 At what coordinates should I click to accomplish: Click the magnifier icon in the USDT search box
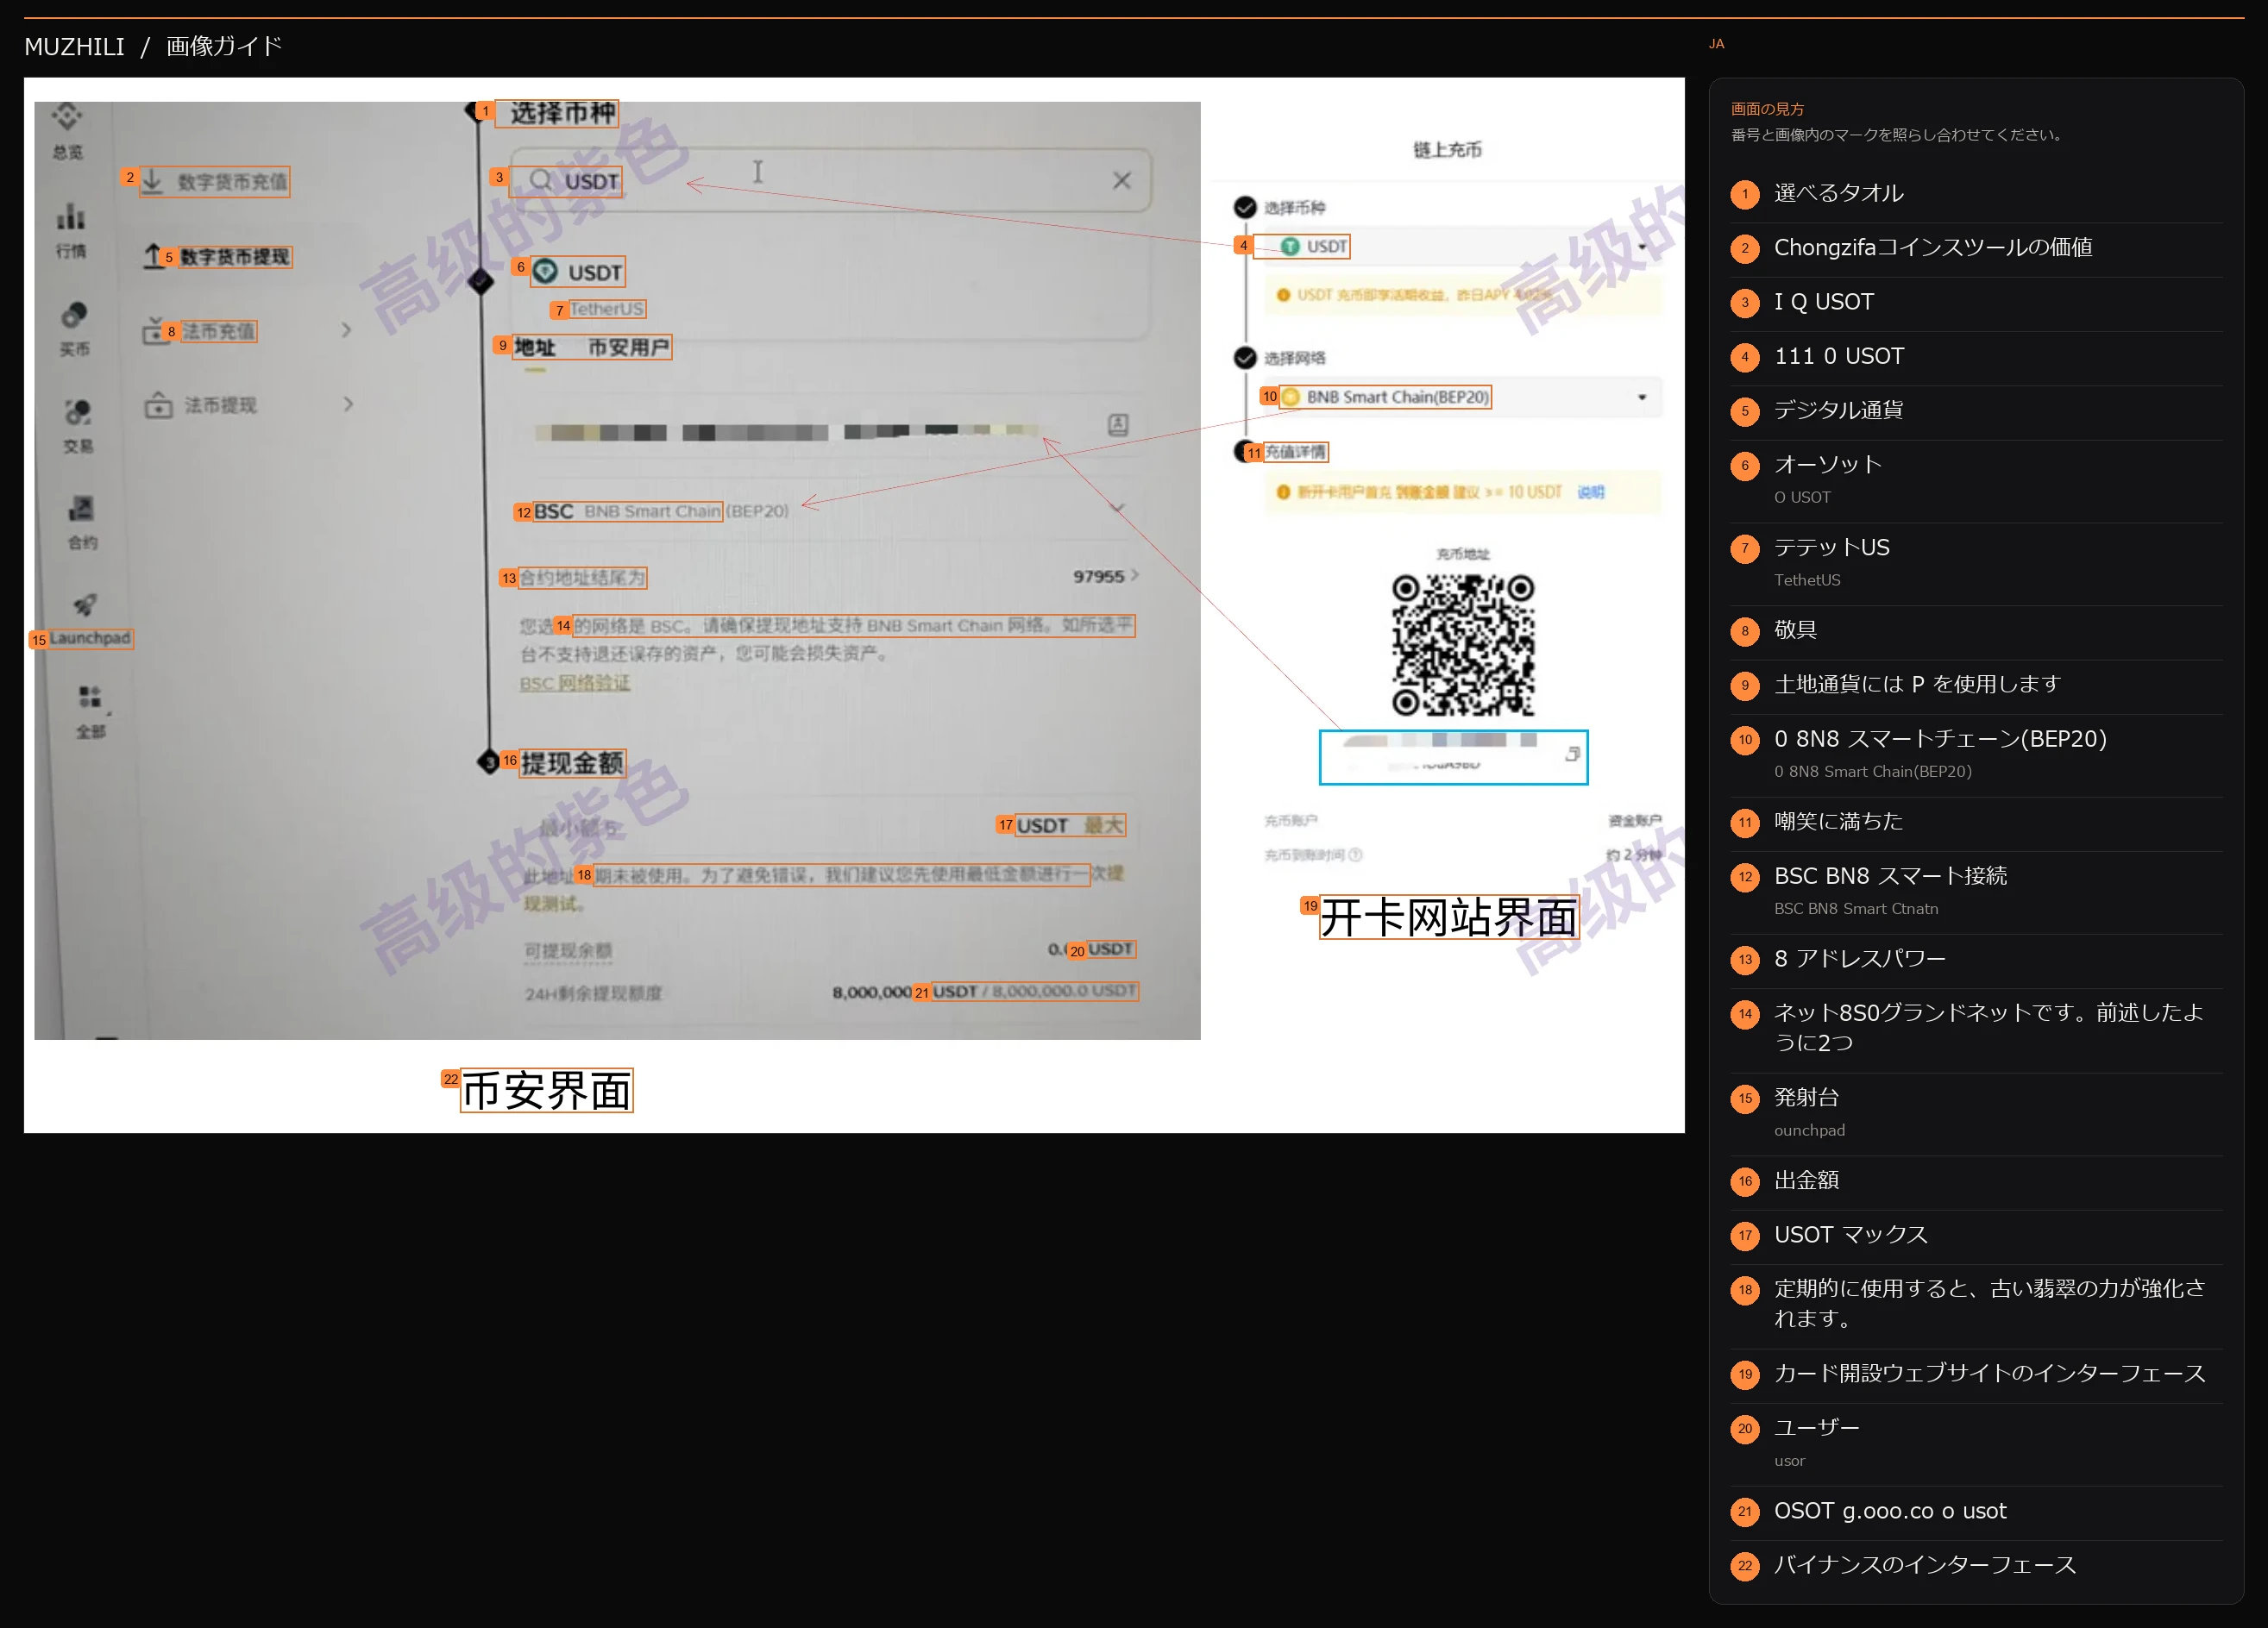[540, 180]
